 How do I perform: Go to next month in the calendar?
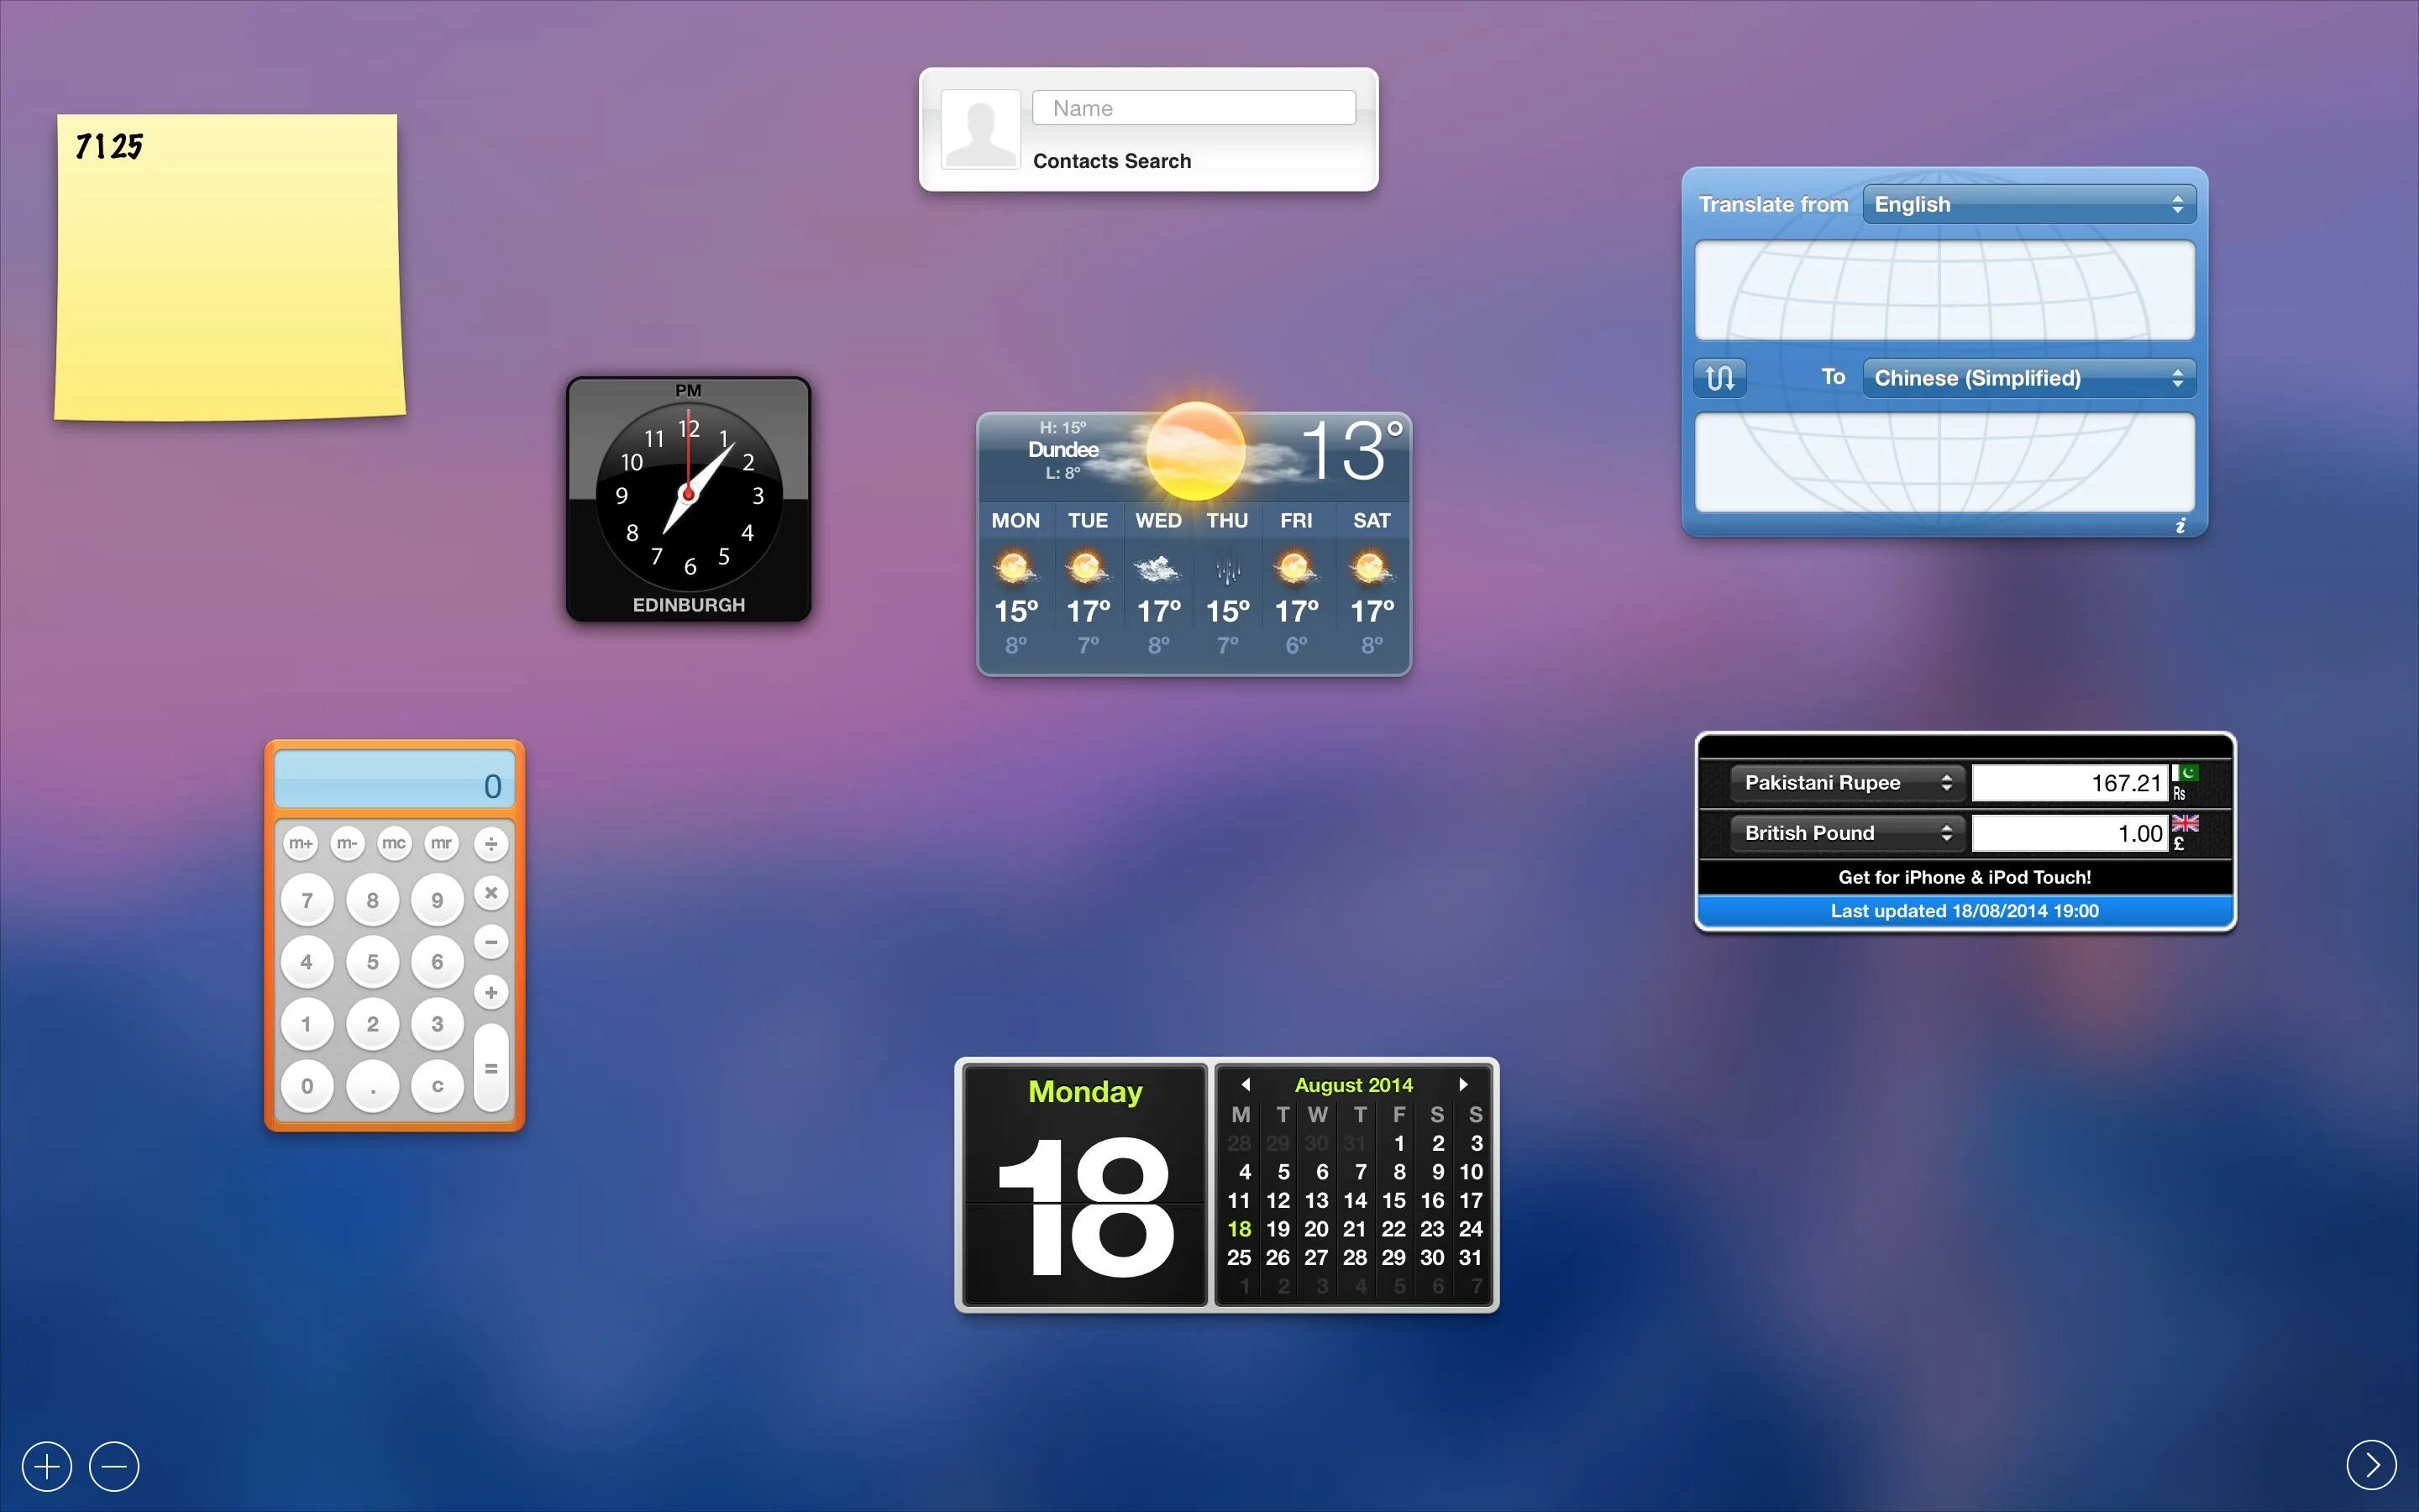coord(1463,1084)
